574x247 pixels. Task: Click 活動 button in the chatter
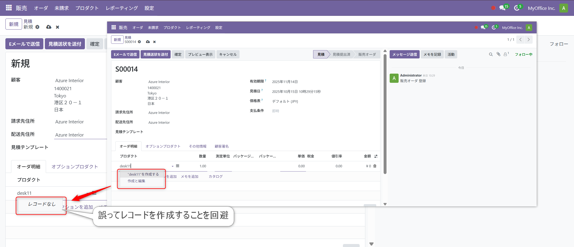[x=451, y=54]
